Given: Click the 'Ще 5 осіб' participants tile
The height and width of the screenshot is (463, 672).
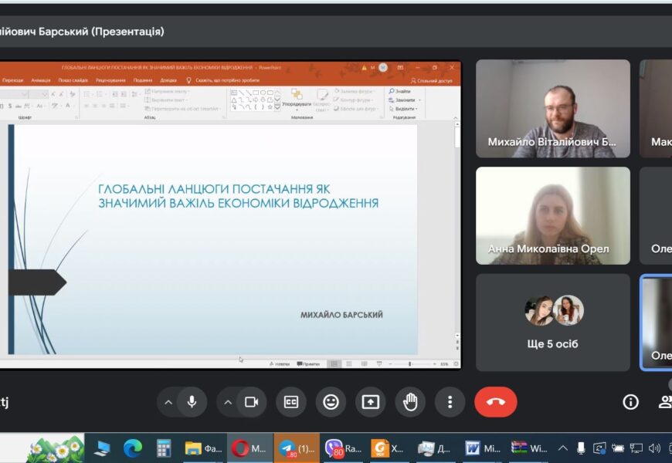Looking at the screenshot, I should 552,323.
